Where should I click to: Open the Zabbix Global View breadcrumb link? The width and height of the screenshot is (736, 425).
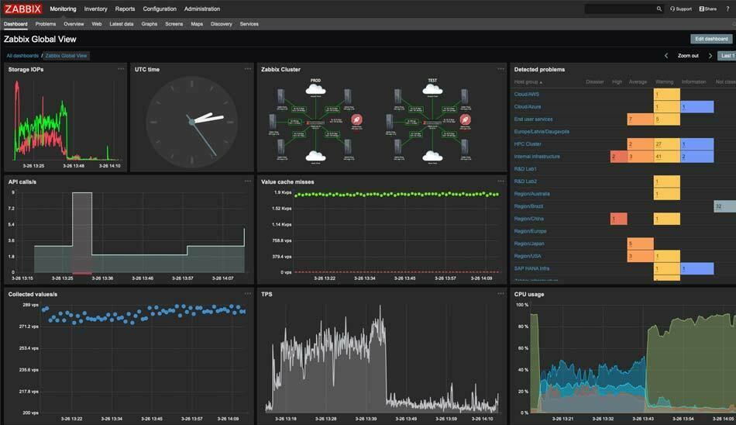pyautogui.click(x=66, y=56)
